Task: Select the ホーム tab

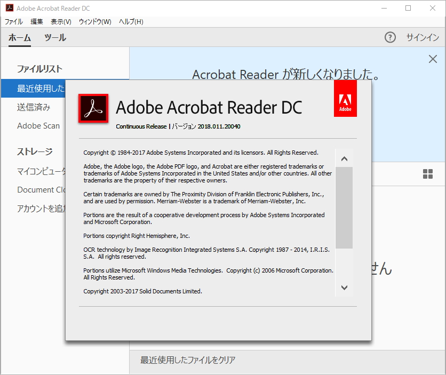Action: pos(20,37)
